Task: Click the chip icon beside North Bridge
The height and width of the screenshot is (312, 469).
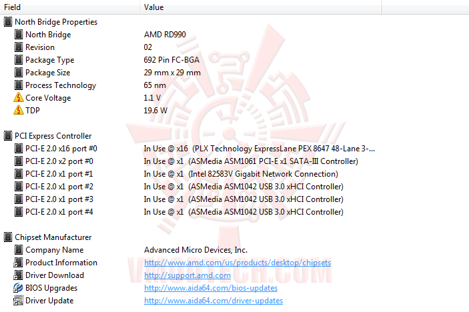Action: (x=19, y=35)
